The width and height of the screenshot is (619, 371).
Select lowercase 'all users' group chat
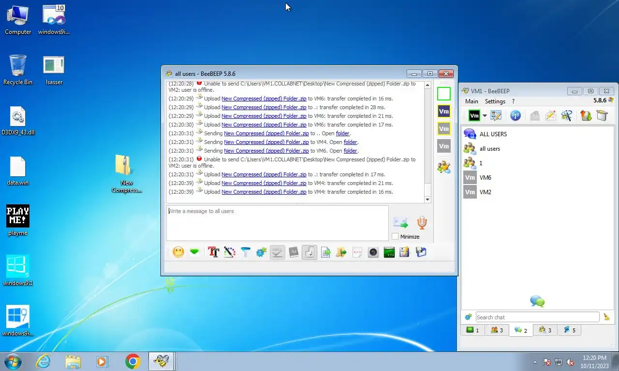(x=538, y=148)
